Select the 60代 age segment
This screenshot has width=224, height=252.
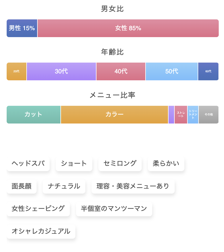click(208, 71)
